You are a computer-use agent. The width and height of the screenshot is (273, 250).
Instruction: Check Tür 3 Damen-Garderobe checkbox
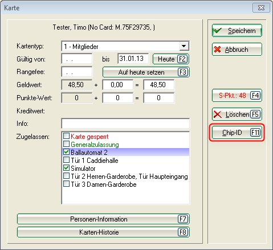(66, 184)
